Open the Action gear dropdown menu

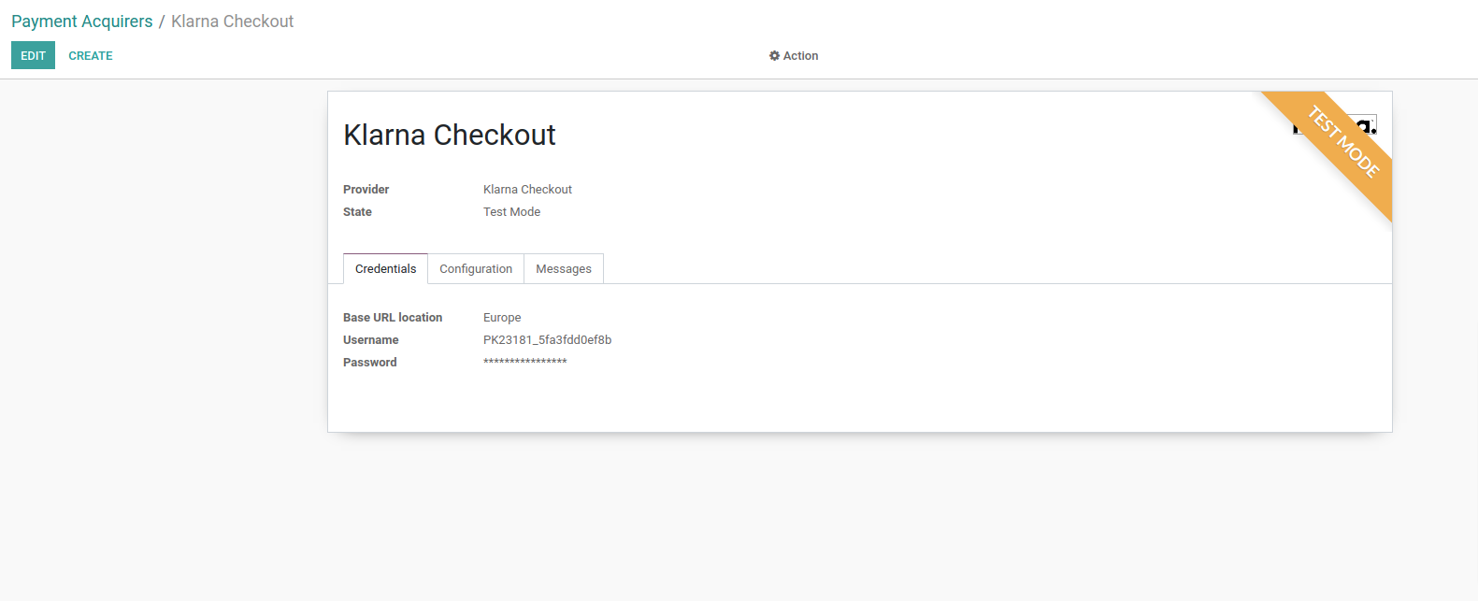[x=794, y=56]
